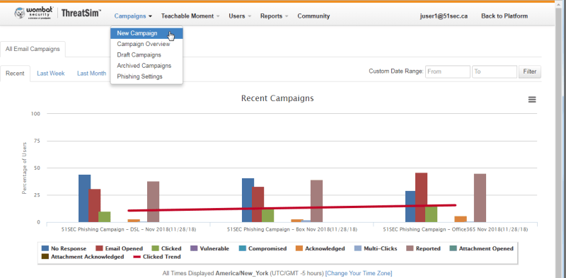This screenshot has width=566, height=278.
Task: Open the chart hamburger context menu
Action: point(532,100)
